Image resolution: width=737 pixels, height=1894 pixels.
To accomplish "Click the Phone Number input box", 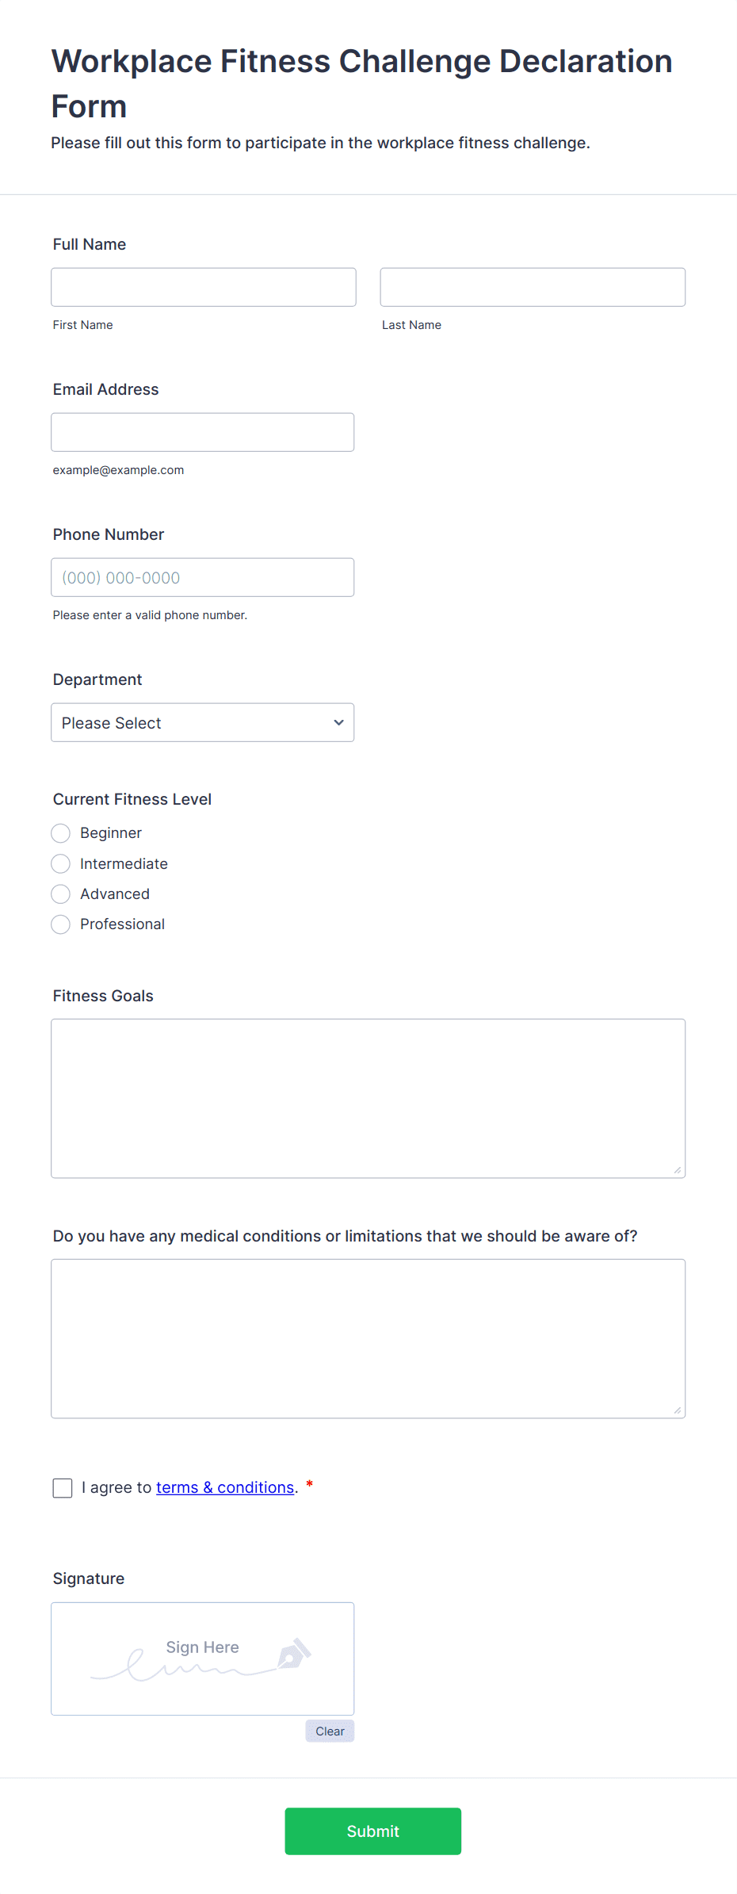I will pyautogui.click(x=203, y=577).
